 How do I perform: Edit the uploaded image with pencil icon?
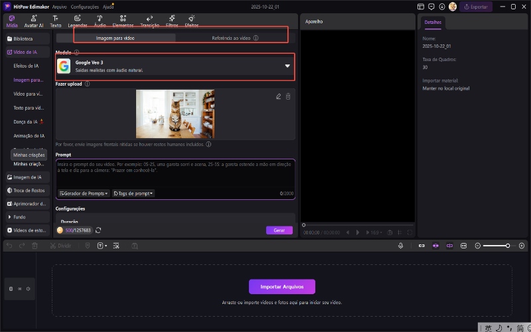coord(279,97)
